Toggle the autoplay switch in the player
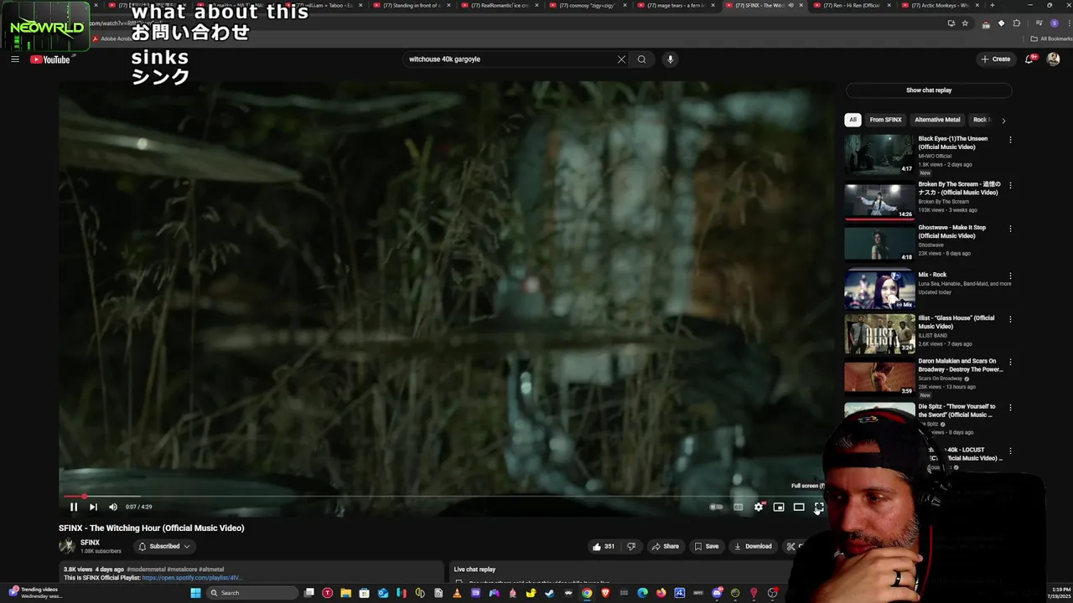The width and height of the screenshot is (1073, 603). pyautogui.click(x=717, y=507)
